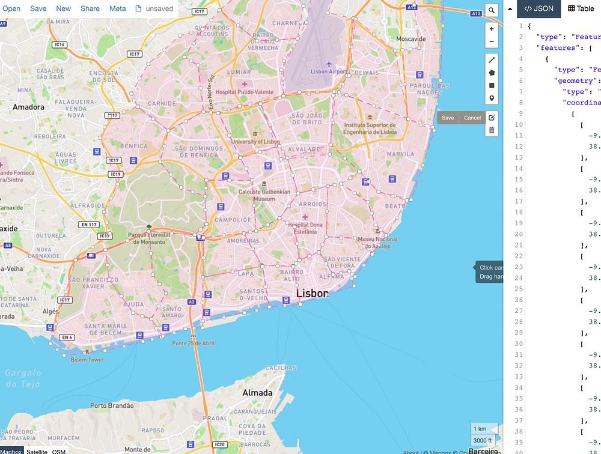
Task: Click the Almada label on the map
Action: [257, 393]
